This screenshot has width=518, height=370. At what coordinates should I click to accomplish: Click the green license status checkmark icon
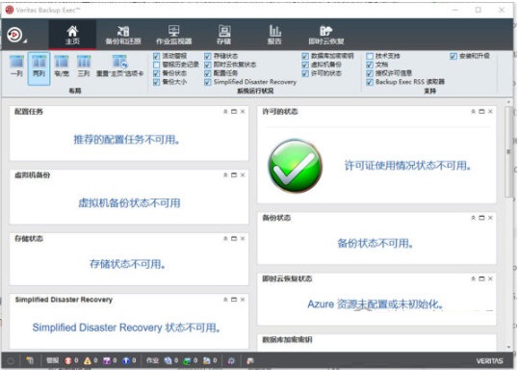click(x=295, y=166)
